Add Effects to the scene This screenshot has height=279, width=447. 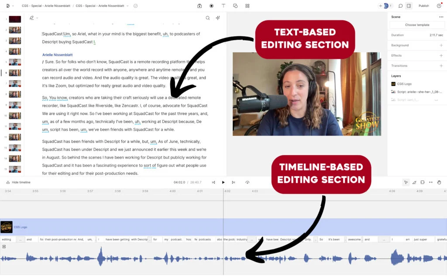(x=441, y=55)
